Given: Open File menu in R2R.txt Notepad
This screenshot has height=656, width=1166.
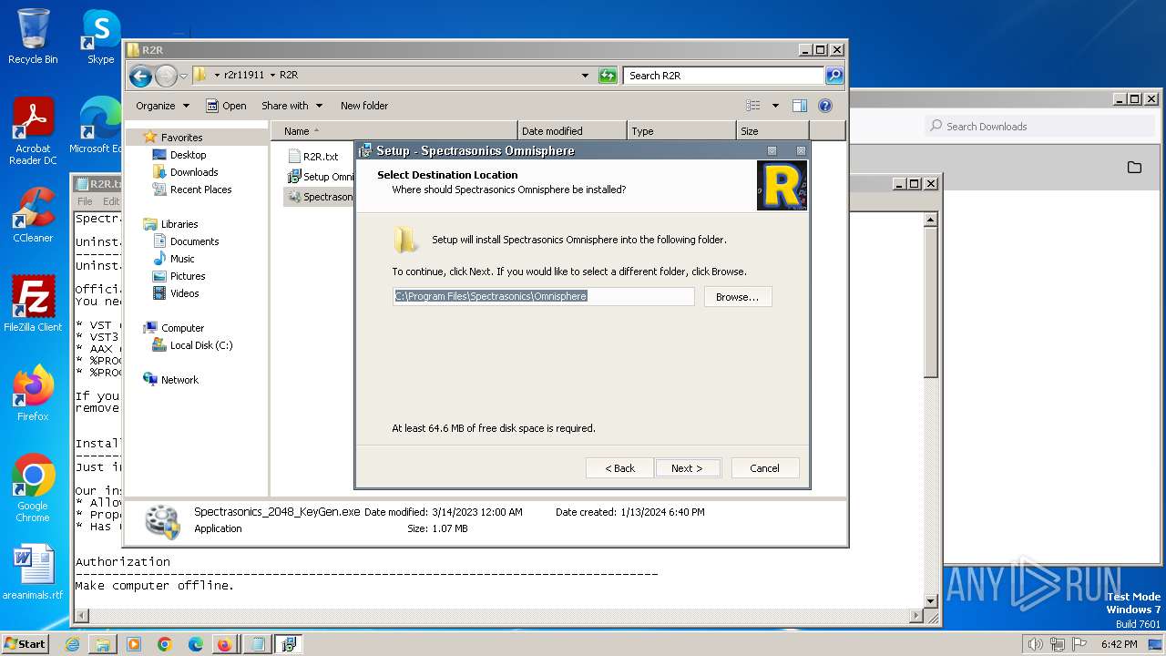Looking at the screenshot, I should (x=85, y=201).
